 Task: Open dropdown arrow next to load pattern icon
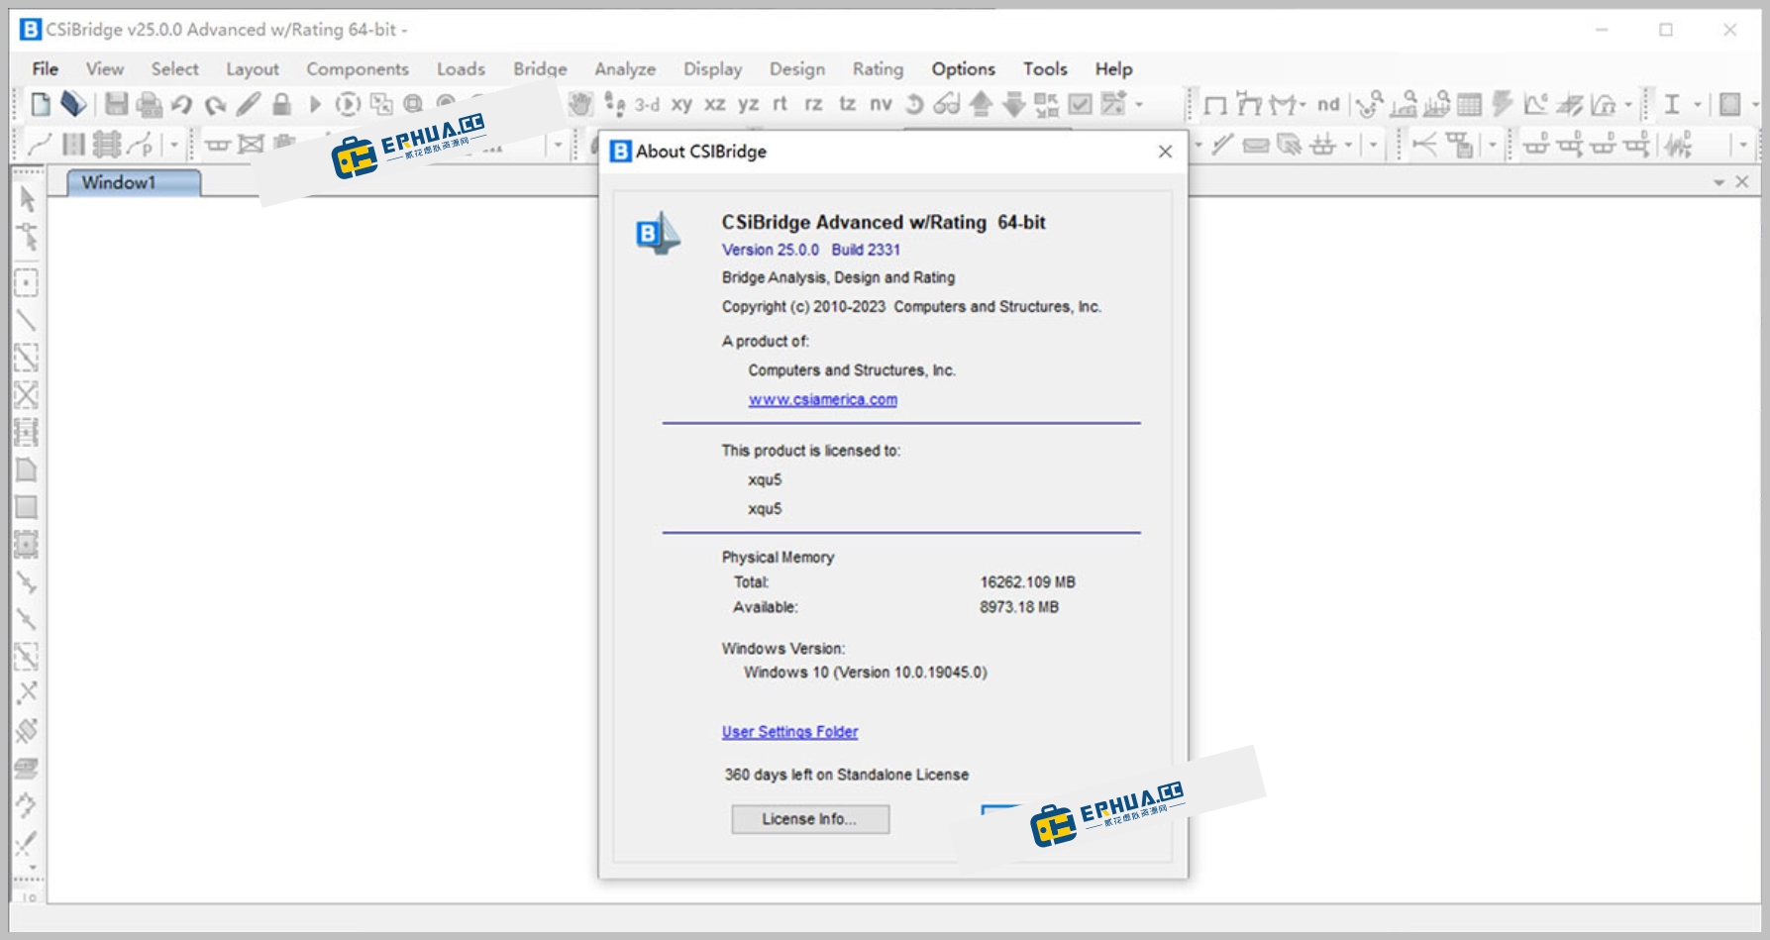tap(1348, 146)
